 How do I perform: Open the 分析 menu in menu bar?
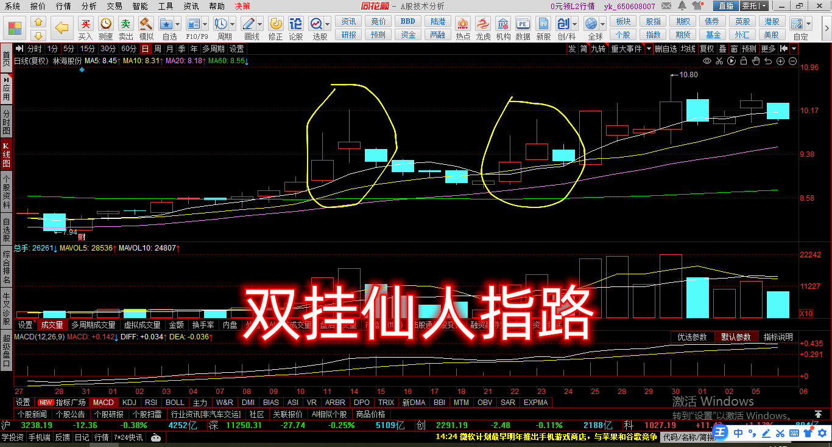[x=89, y=6]
